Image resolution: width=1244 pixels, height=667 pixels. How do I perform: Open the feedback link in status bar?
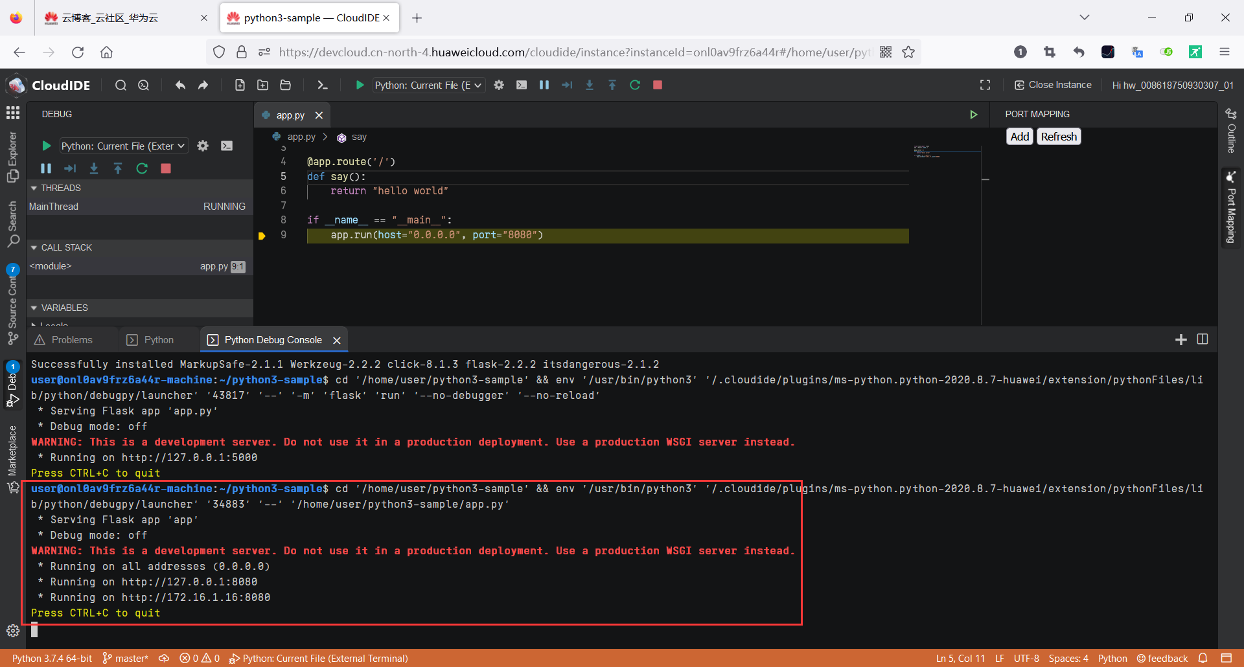[1162, 659]
